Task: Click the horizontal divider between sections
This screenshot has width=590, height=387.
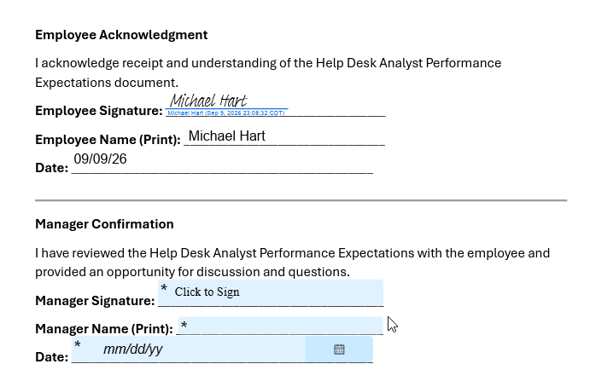Action: [x=301, y=200]
